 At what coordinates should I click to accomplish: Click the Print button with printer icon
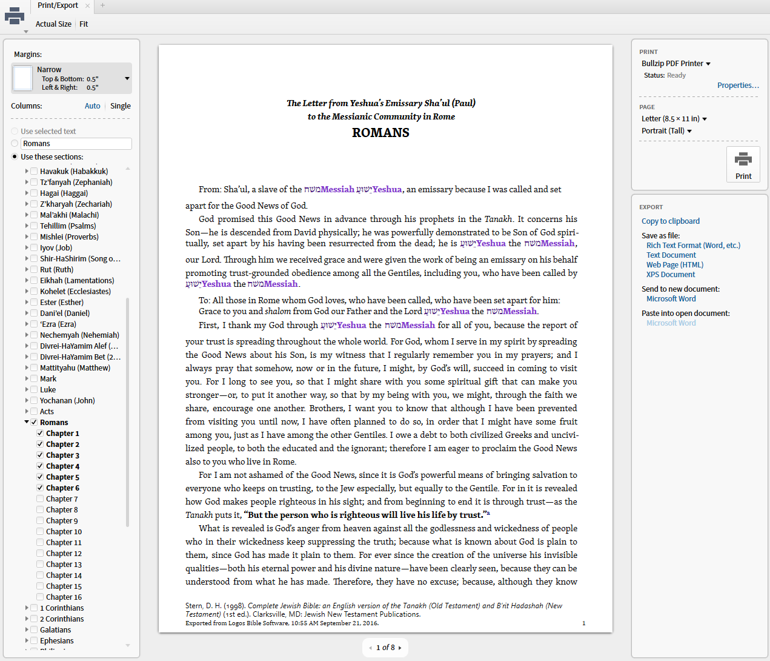743,164
